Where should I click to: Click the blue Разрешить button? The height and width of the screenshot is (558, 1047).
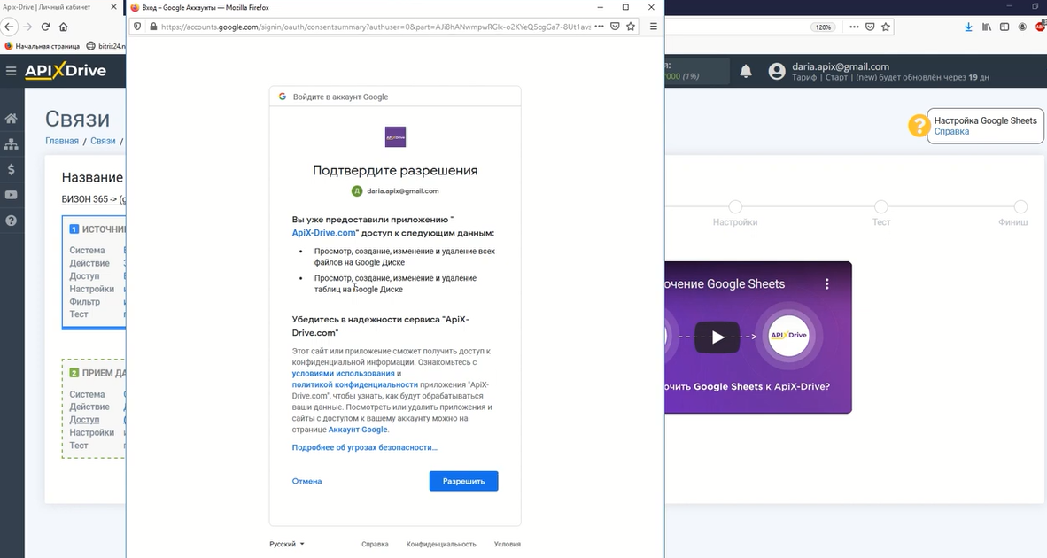click(463, 481)
